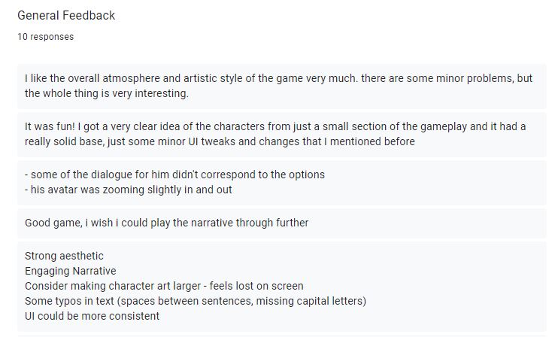Click the 'UI could be more consistent' line
Viewport: 555px width, 337px height.
click(92, 316)
